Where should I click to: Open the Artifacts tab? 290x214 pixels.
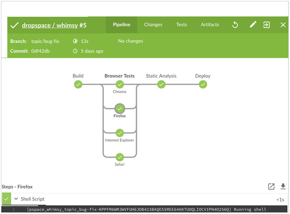(210, 25)
